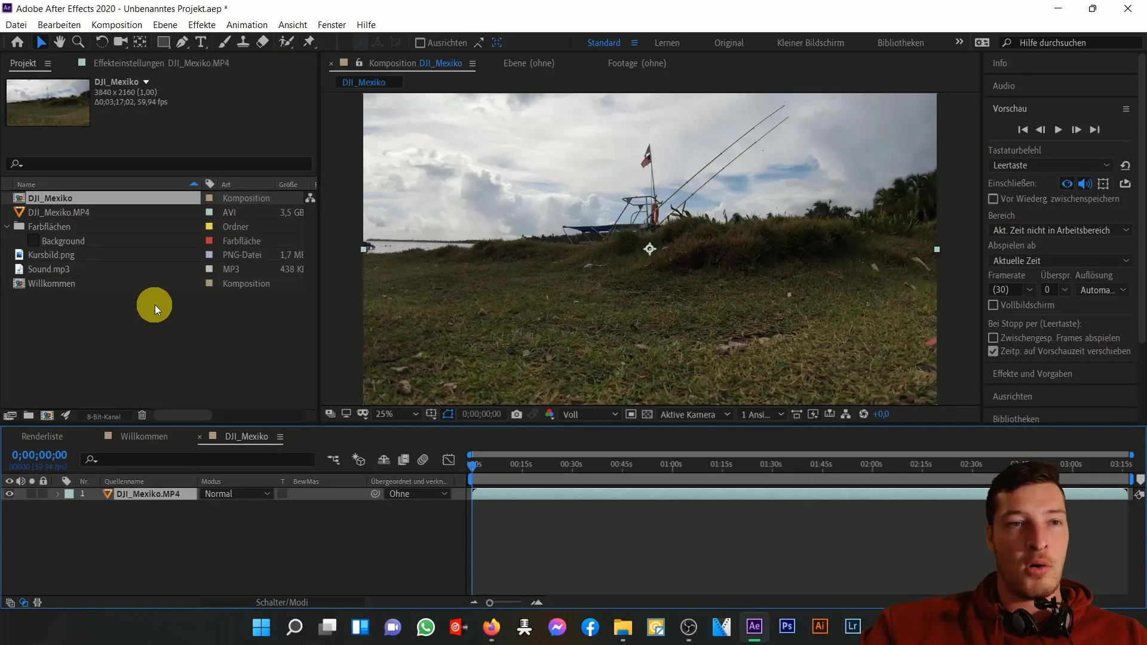Open Leertaste shortcut dropdown
The image size is (1147, 645).
1051,165
